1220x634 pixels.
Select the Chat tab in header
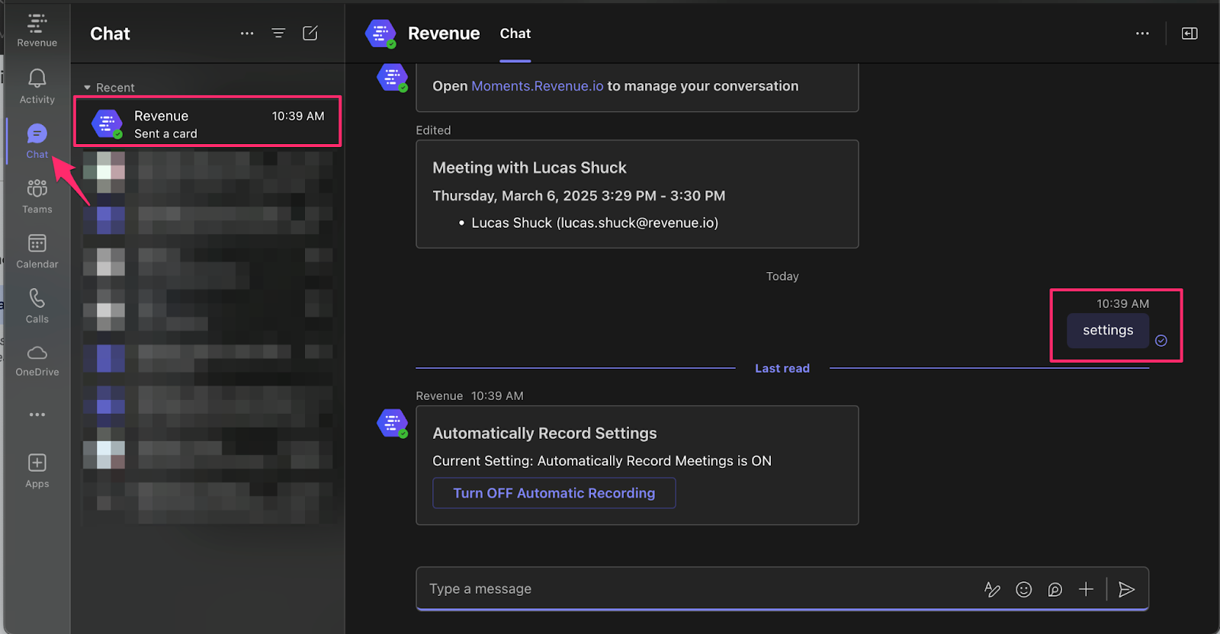515,34
